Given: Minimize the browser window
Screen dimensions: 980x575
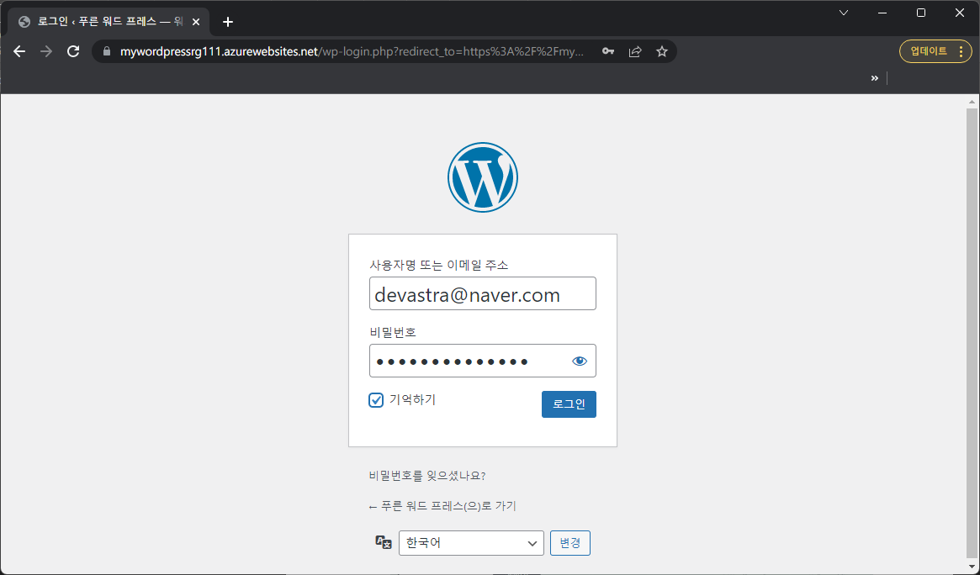Looking at the screenshot, I should click(882, 13).
